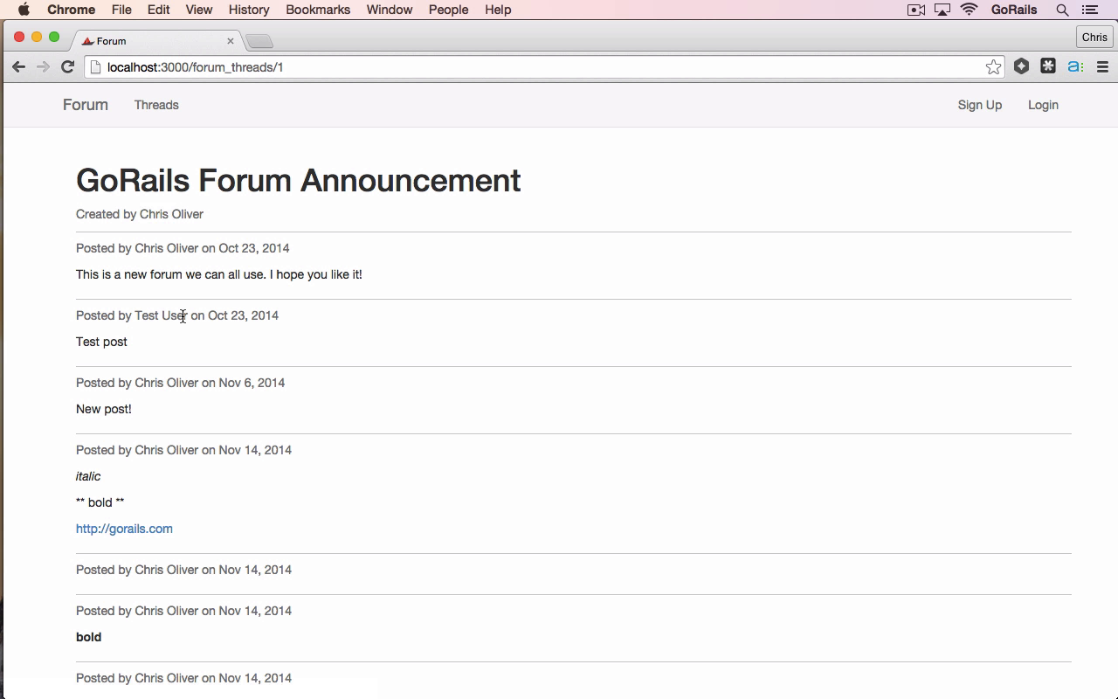
Task: Go back using the browser back arrow
Action: (x=18, y=67)
